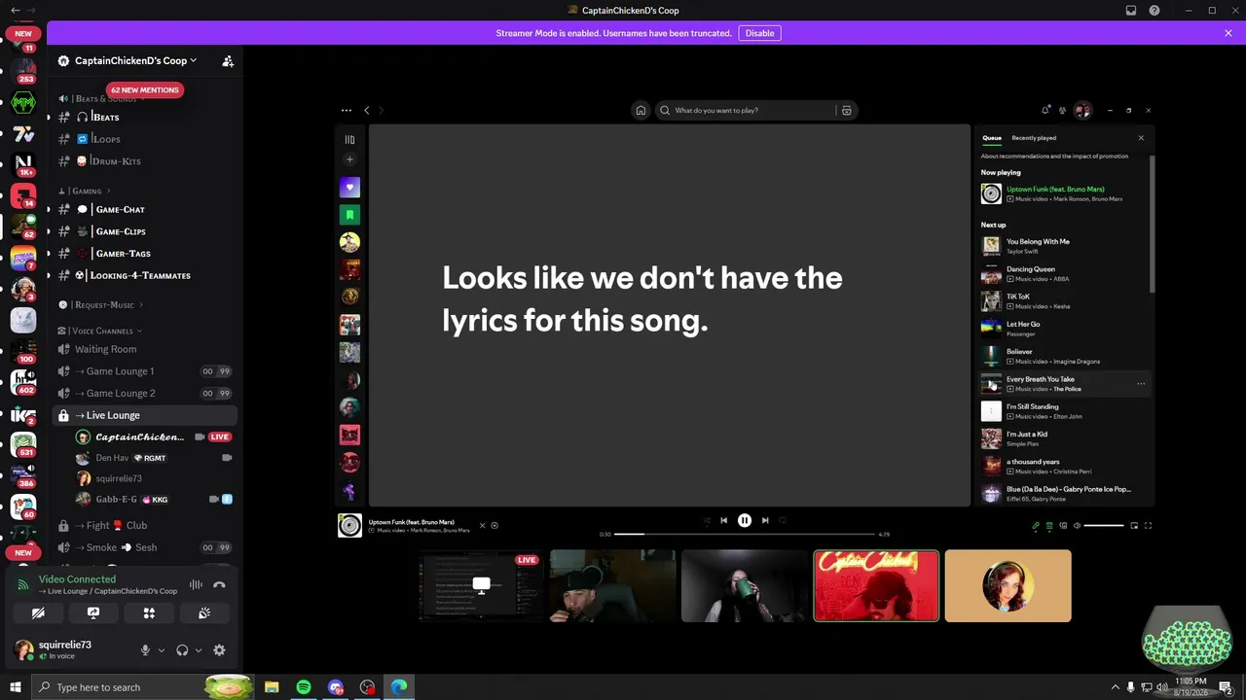The height and width of the screenshot is (700, 1246).
Task: Select the Live Lounge voice channel
Action: (x=144, y=415)
